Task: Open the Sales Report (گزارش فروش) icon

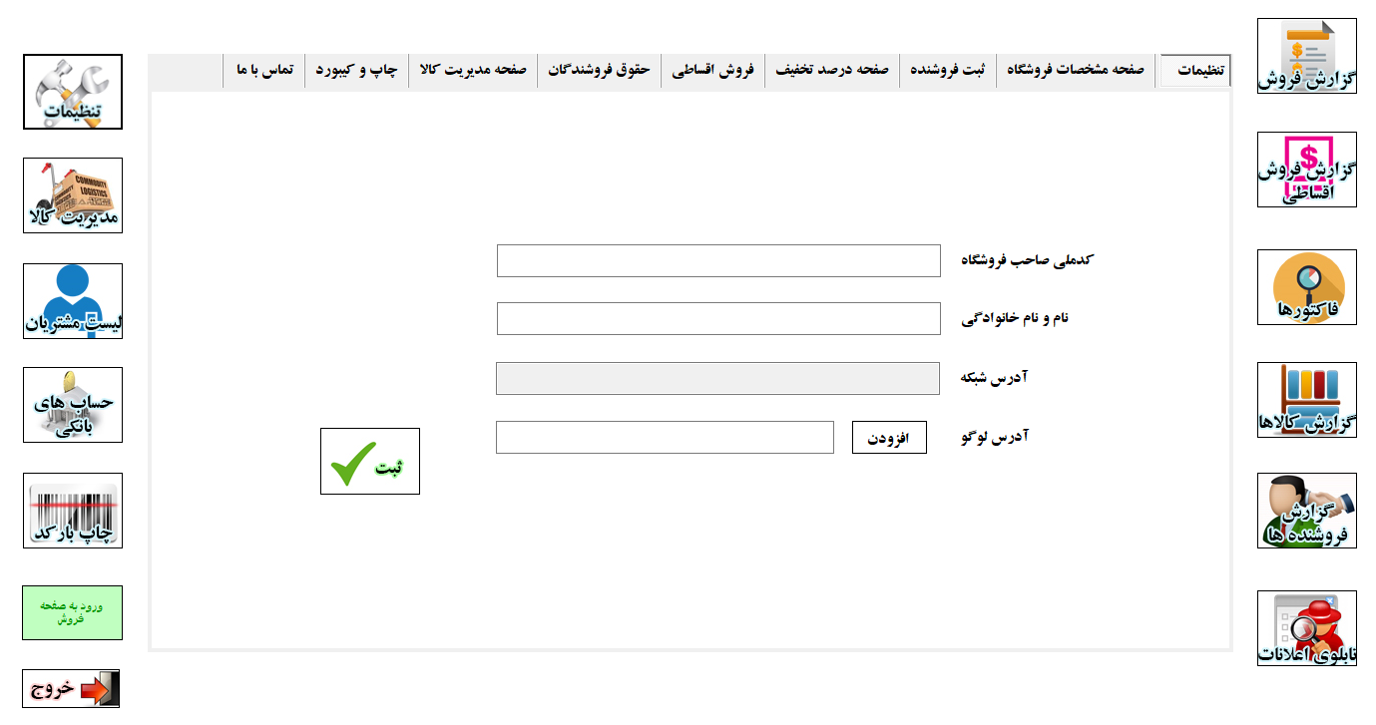Action: click(x=1306, y=56)
